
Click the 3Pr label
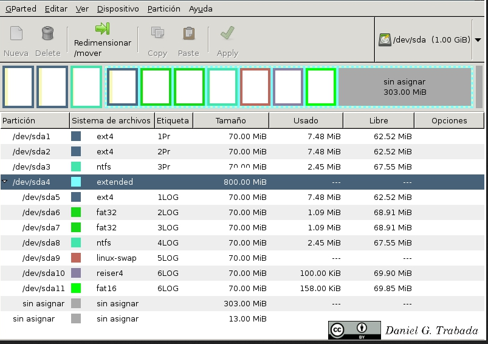click(x=164, y=167)
